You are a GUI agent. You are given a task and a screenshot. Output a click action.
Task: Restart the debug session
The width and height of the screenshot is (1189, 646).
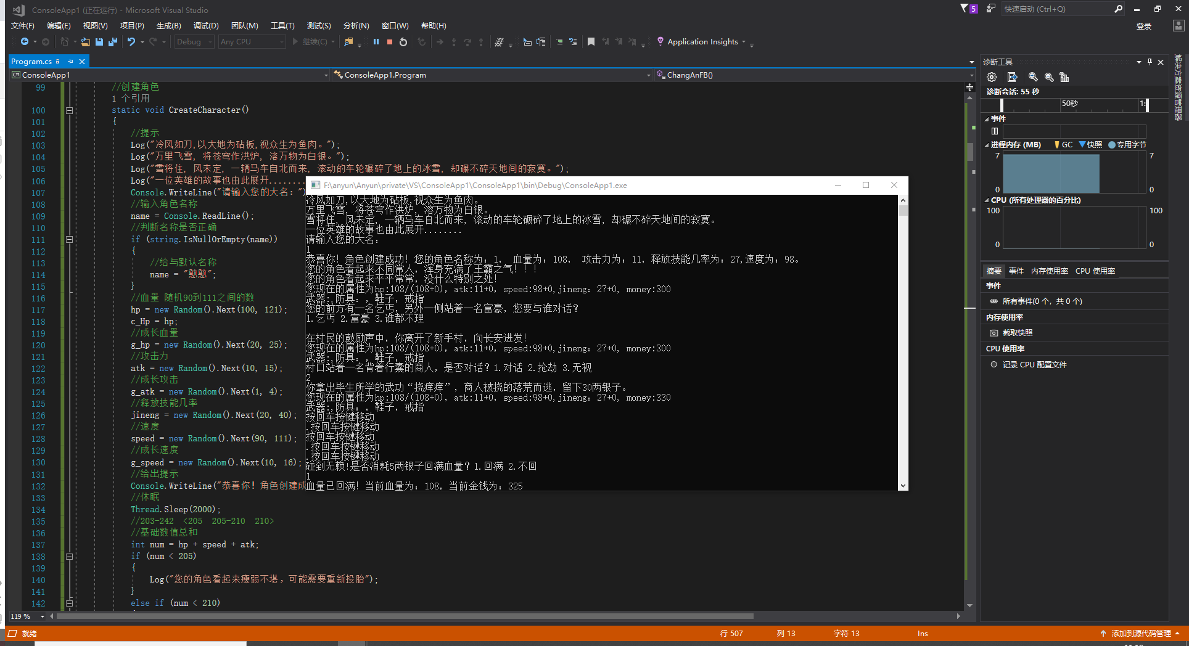[403, 42]
